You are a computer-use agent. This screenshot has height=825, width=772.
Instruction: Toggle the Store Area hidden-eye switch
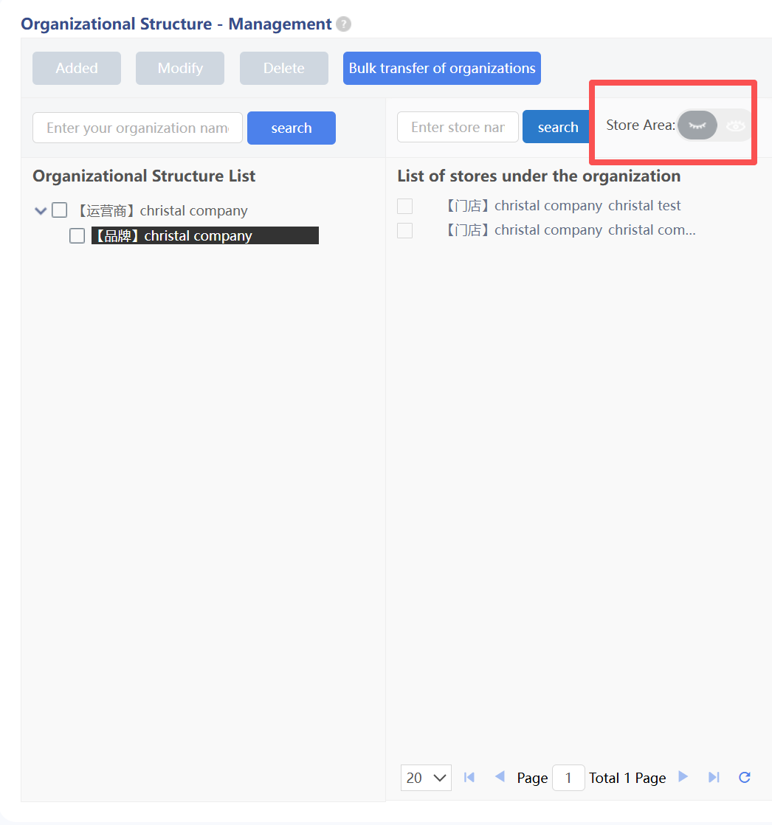coord(697,125)
